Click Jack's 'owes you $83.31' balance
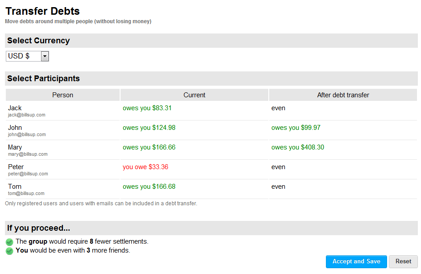 [x=147, y=108]
